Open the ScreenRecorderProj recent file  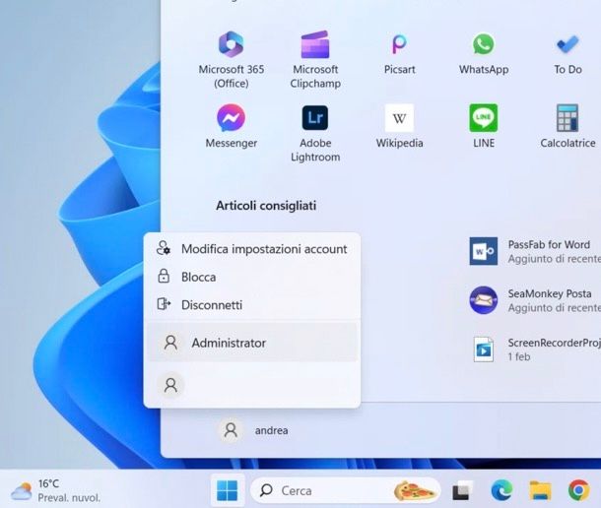(x=537, y=349)
